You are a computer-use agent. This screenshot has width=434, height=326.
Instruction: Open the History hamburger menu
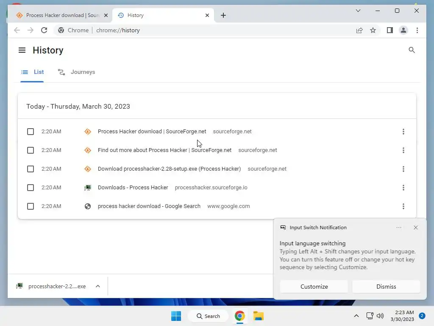point(22,50)
